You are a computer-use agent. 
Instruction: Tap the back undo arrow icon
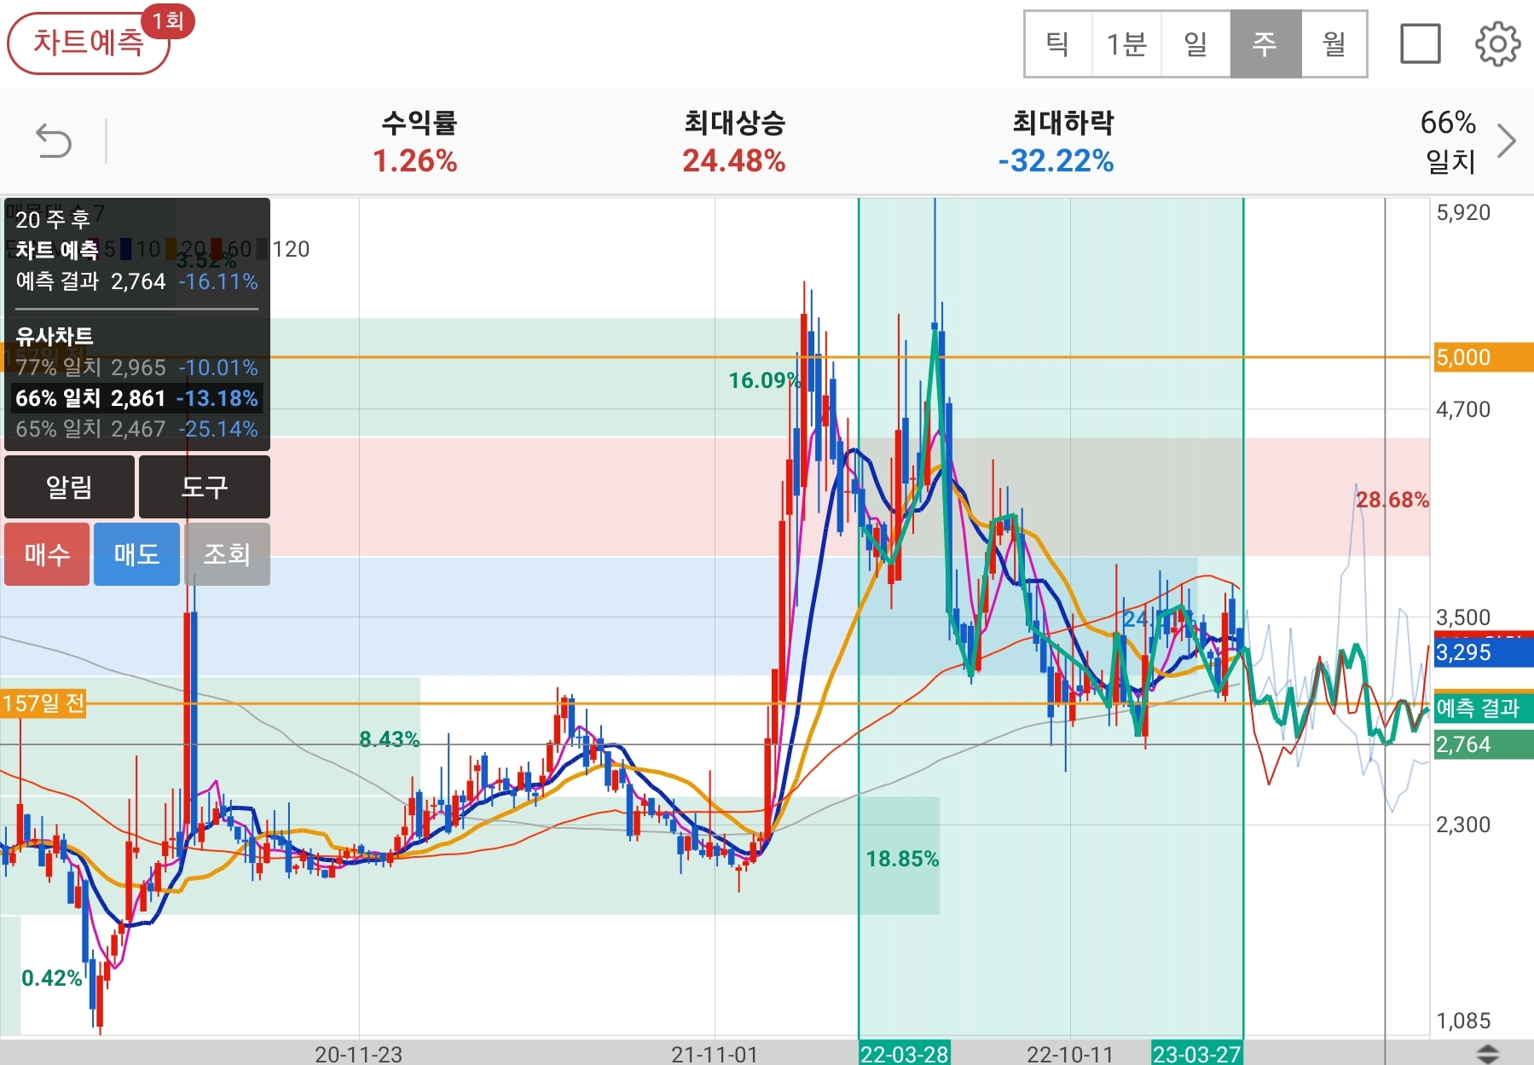point(53,141)
